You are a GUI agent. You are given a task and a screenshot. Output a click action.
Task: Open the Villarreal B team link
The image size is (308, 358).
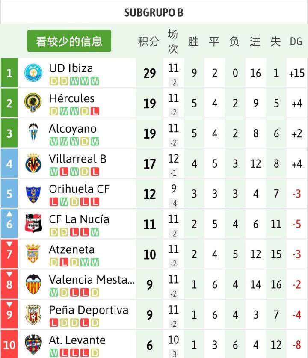(x=77, y=159)
